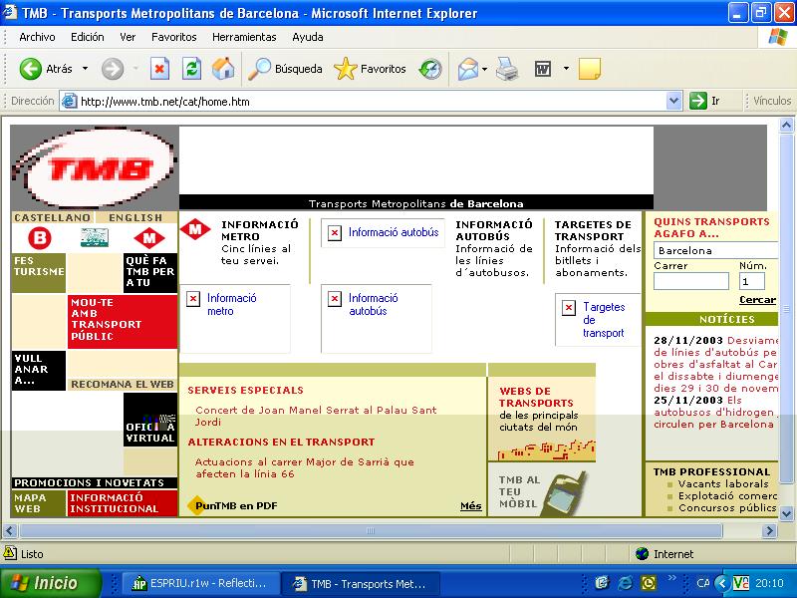
Task: Click the TMB logo
Action: (95, 167)
